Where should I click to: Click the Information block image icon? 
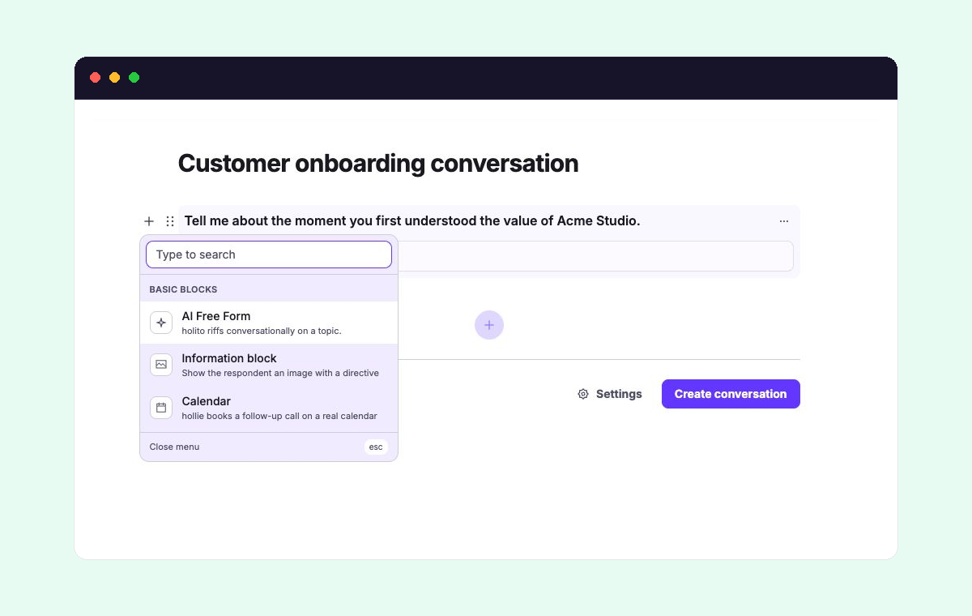click(x=161, y=365)
